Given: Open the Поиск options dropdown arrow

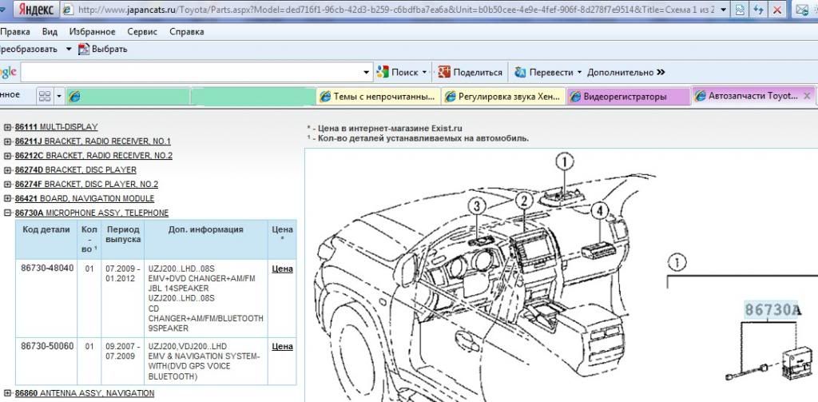Looking at the screenshot, I should pos(424,72).
